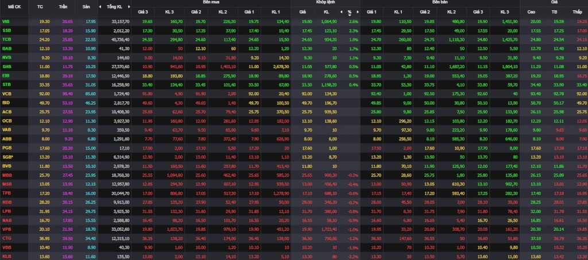Click the Thấp low price column header
Screen dimensions: 588x260
(x=577, y=12)
